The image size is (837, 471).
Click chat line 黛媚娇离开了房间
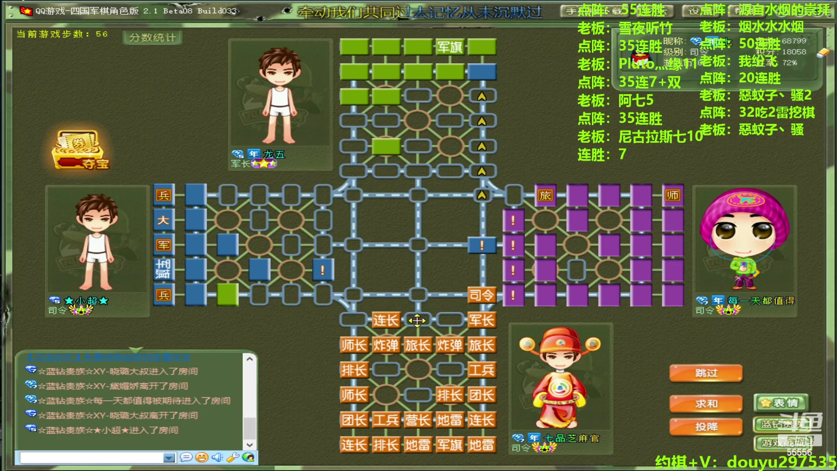click(x=113, y=386)
